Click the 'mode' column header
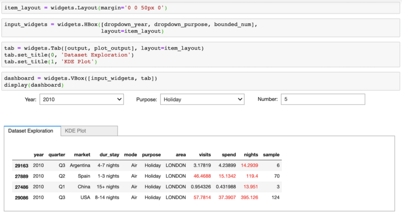Screen dimensions: 402x215 coord(130,154)
